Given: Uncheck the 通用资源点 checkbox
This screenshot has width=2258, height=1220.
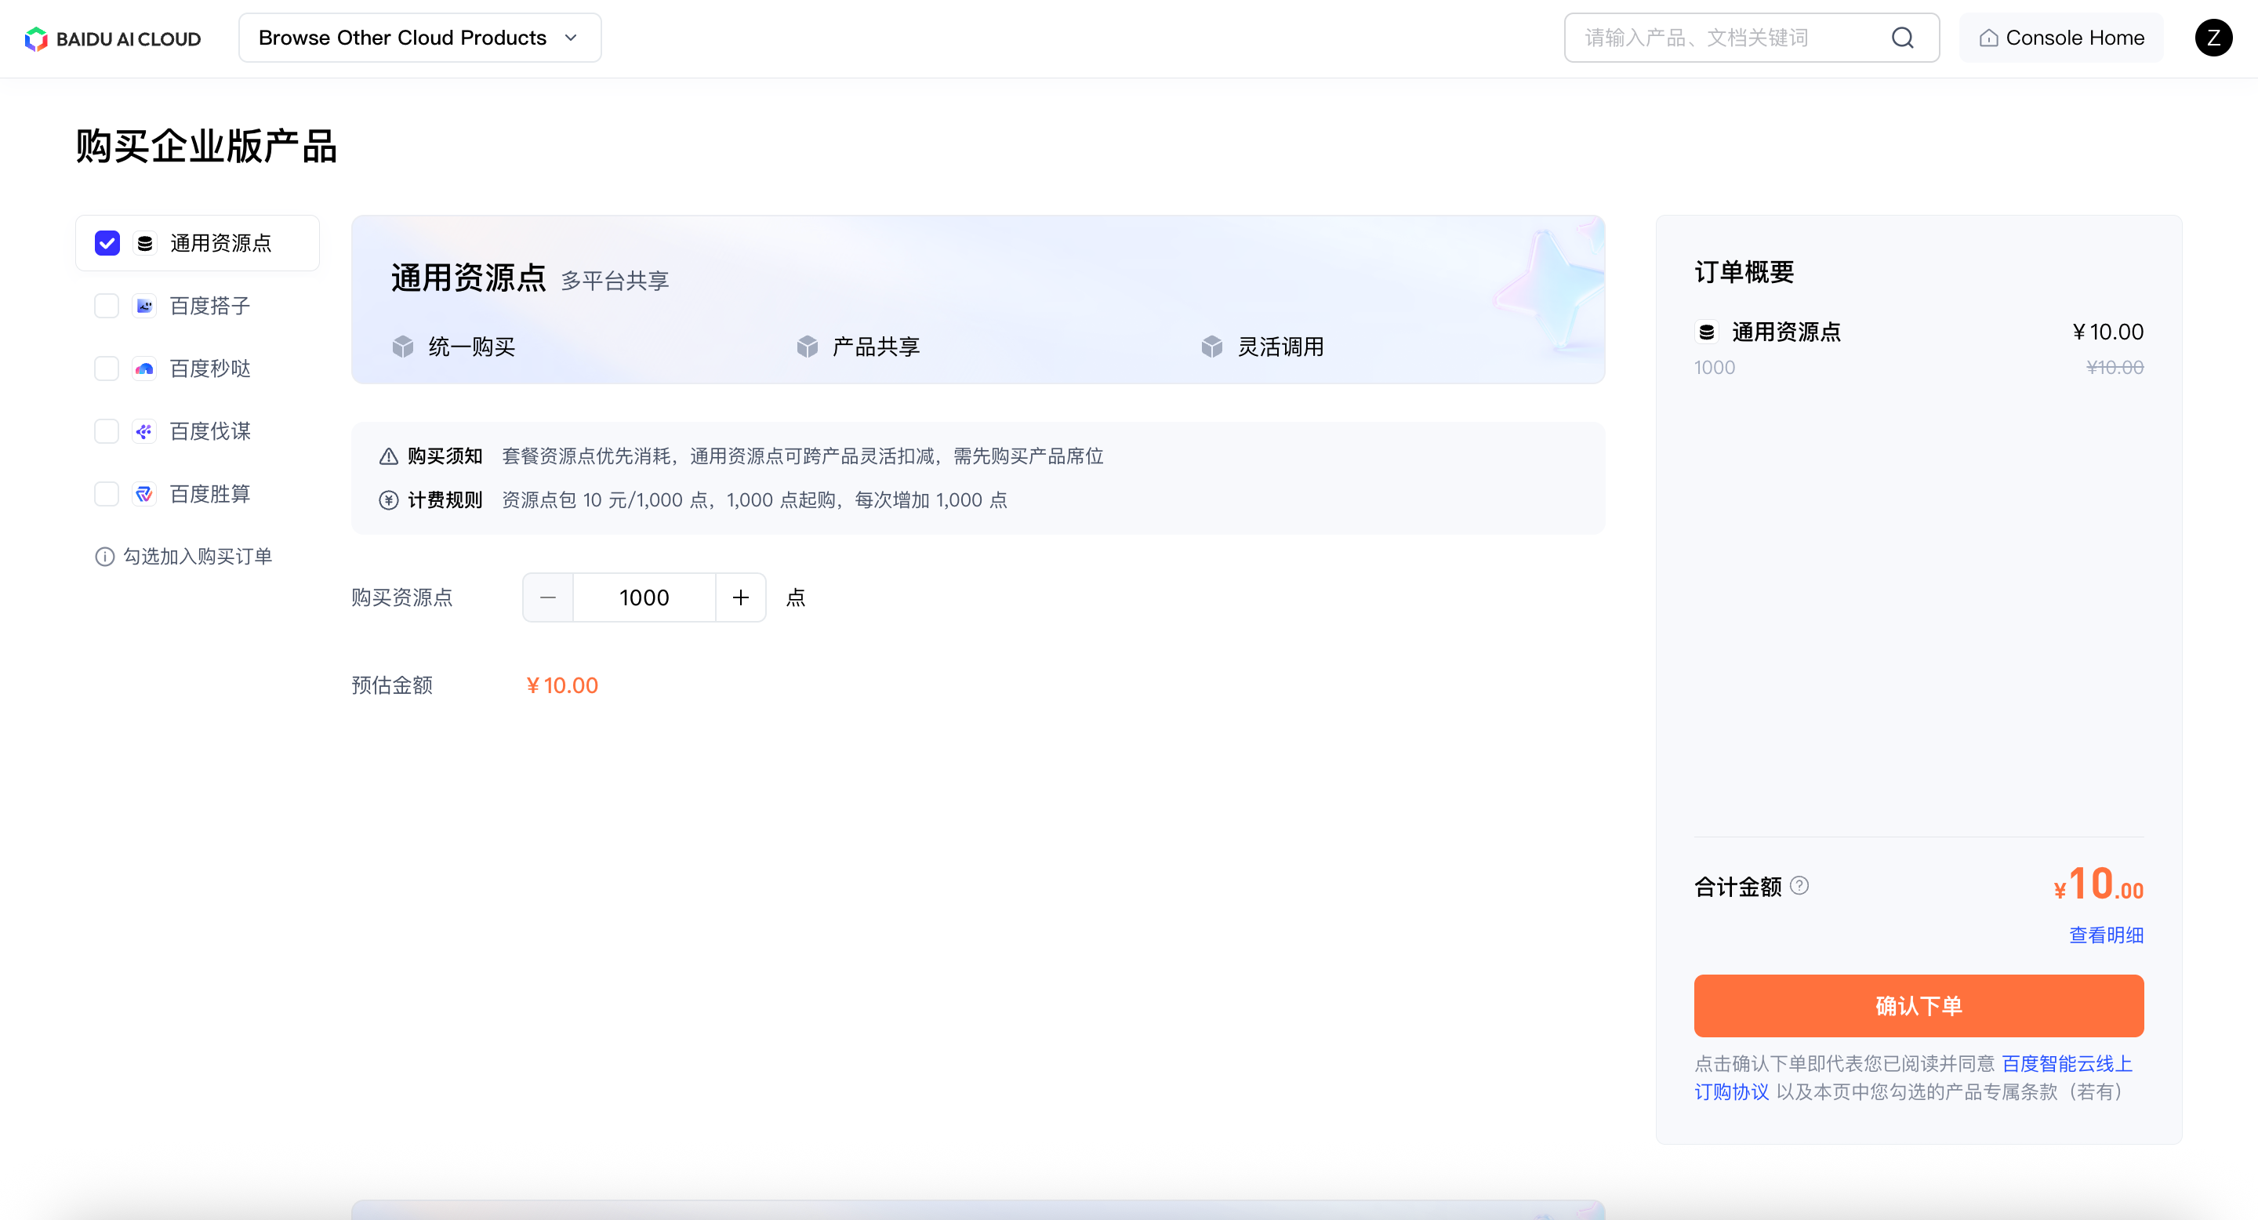Looking at the screenshot, I should tap(107, 243).
